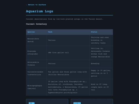Click the Status column header
The image size is (139, 104).
coord(101,32)
